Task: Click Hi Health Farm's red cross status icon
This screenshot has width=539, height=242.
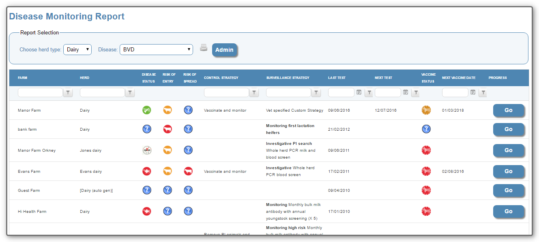Action: pyautogui.click(x=147, y=211)
